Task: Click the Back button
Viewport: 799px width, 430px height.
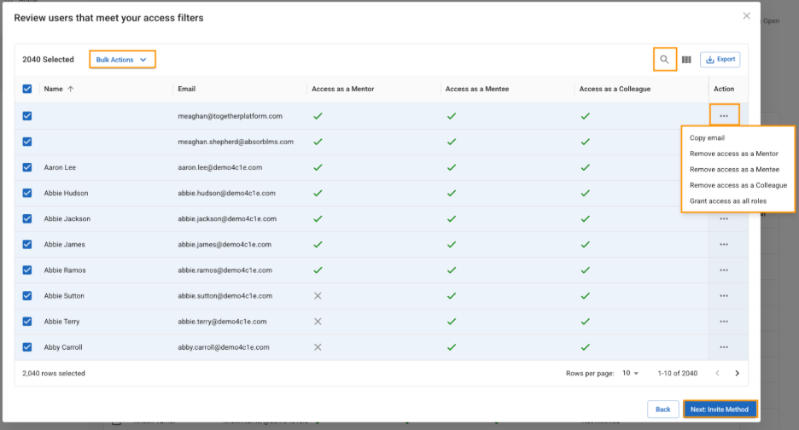Action: tap(662, 410)
